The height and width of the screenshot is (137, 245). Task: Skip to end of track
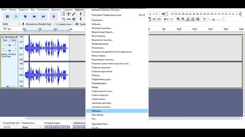click(x=43, y=16)
